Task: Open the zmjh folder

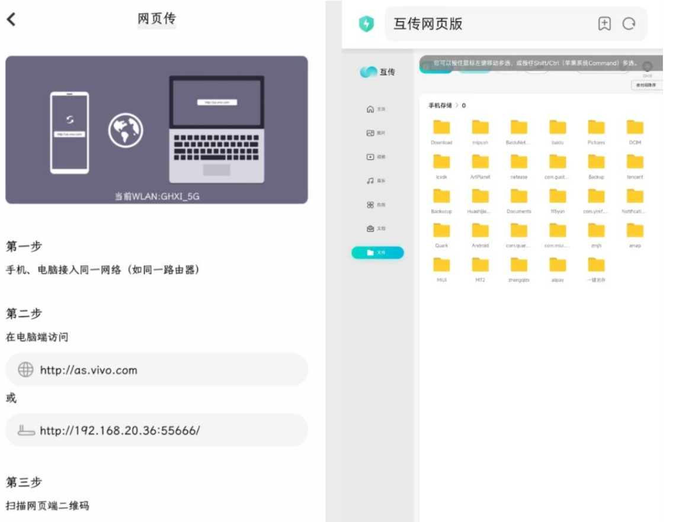Action: (596, 236)
